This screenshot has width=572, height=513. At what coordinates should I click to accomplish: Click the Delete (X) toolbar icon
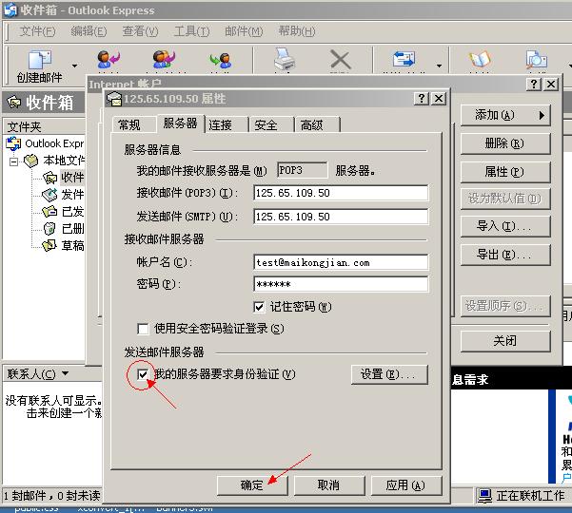(340, 59)
